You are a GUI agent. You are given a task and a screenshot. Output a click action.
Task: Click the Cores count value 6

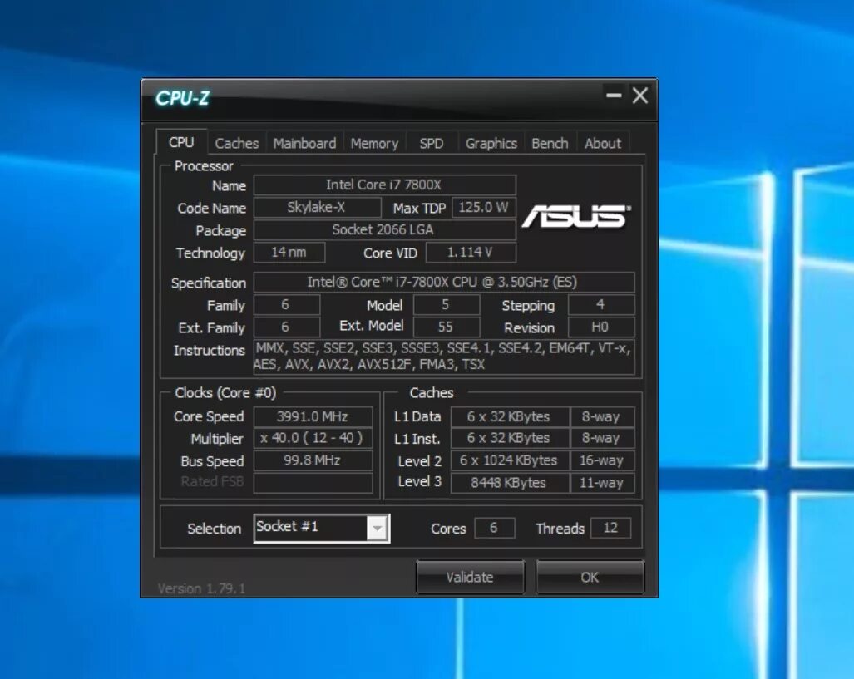tap(495, 529)
